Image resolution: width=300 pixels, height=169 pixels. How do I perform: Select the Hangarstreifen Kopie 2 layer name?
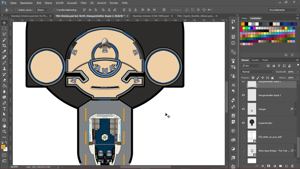click(270, 95)
